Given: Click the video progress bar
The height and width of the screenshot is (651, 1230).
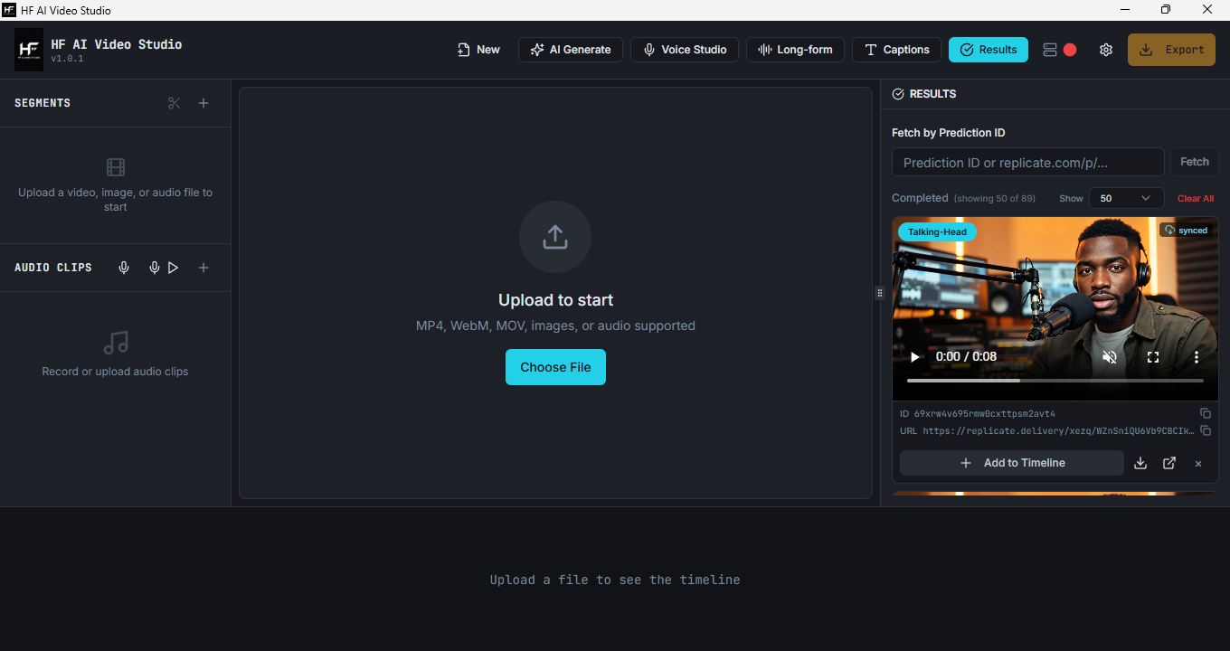Looking at the screenshot, I should point(1055,381).
